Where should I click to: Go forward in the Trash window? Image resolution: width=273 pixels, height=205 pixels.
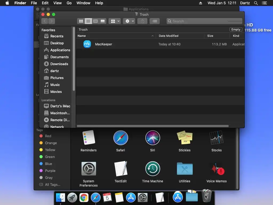pos(51,21)
